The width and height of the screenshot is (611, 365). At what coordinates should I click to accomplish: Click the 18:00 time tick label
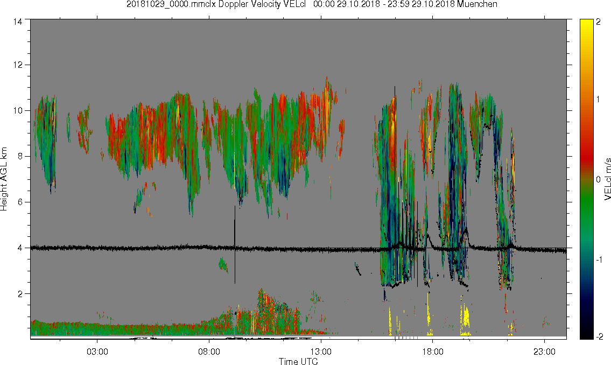[432, 352]
